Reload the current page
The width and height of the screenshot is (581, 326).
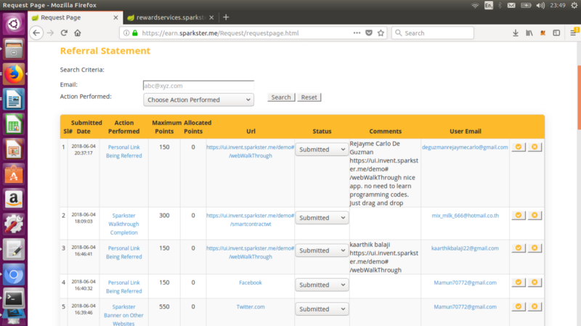tap(64, 33)
